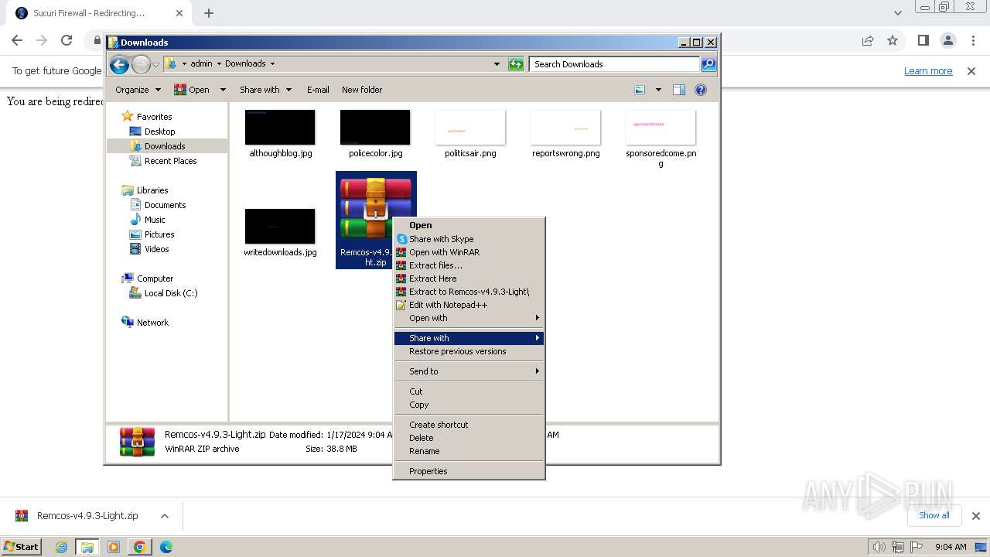
Task: Open the Videos library
Action: 156,249
